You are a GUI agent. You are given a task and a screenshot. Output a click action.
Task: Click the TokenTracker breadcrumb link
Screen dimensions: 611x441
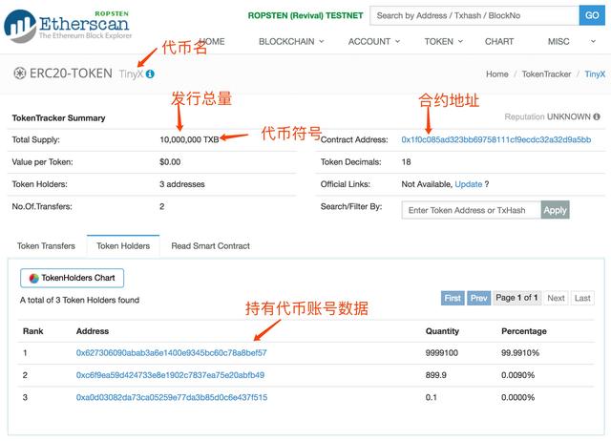546,74
